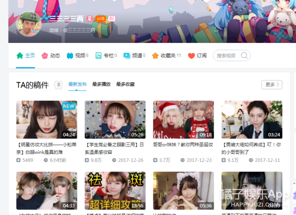Click the TA的稿件 section heading

33,85
